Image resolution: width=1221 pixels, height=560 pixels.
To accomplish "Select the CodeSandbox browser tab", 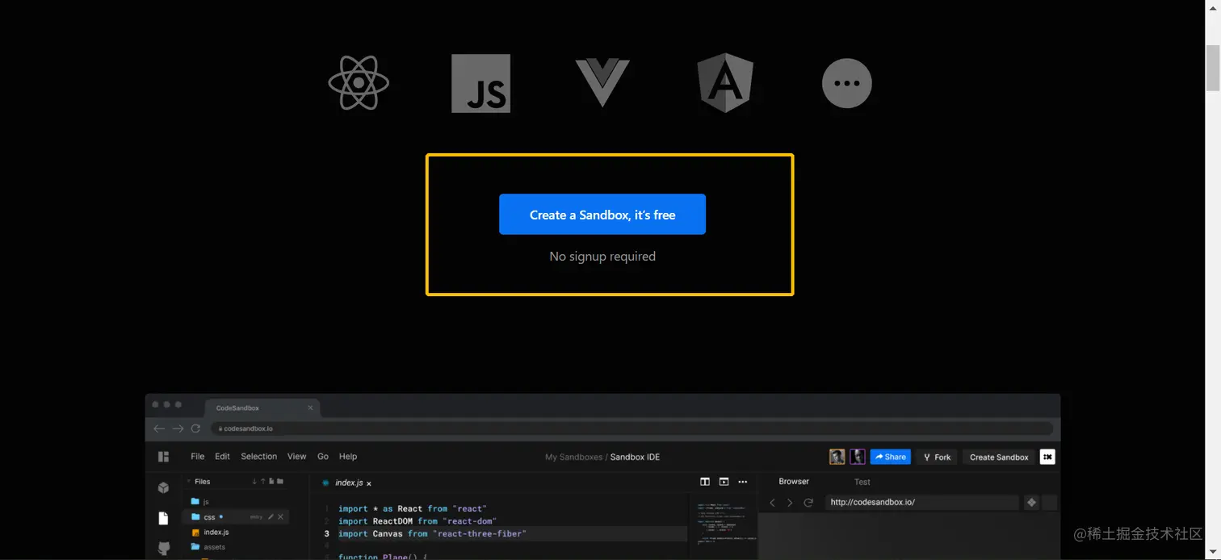I will pyautogui.click(x=262, y=407).
